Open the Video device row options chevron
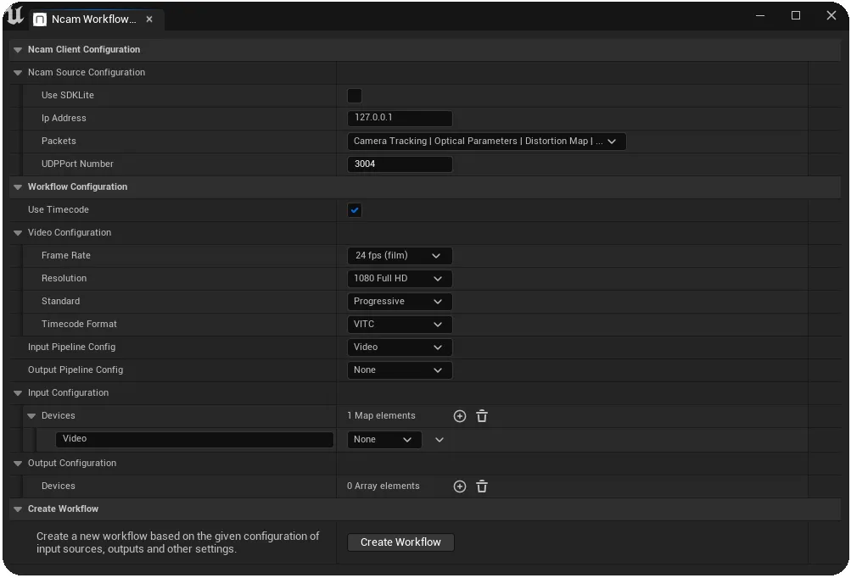The height and width of the screenshot is (578, 851). (439, 440)
